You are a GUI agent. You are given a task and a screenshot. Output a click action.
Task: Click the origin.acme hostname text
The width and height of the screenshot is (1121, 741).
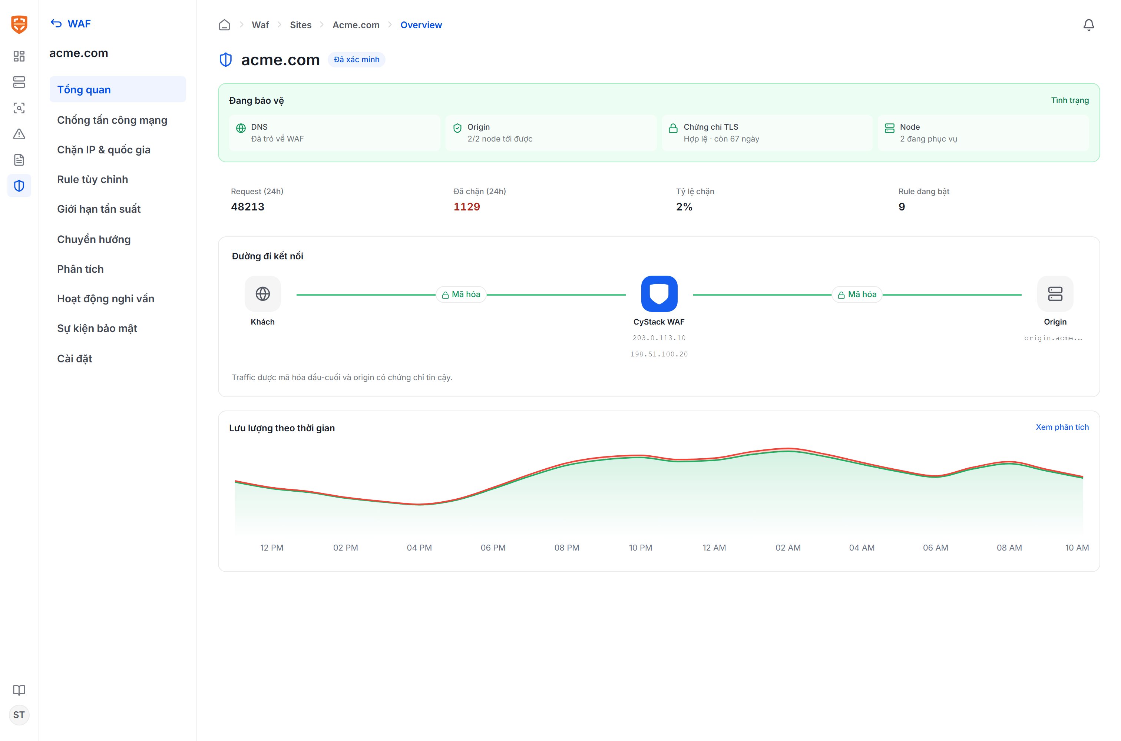coord(1053,338)
